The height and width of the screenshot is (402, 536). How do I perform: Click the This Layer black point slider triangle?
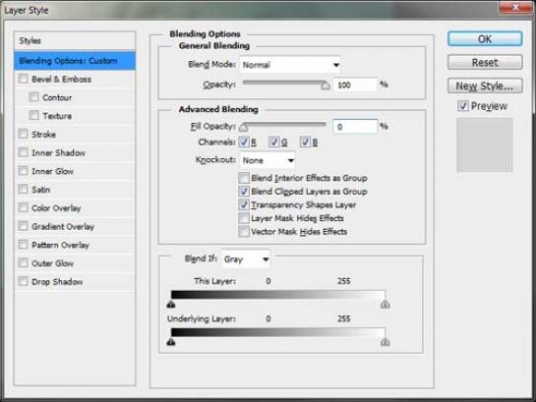[171, 304]
